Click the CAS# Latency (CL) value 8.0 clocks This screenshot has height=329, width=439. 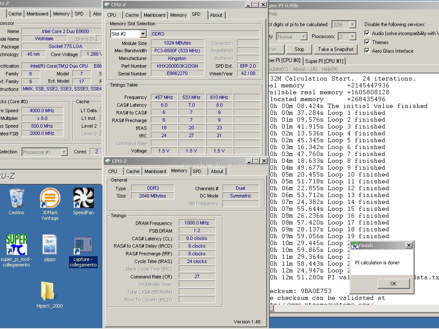click(x=197, y=238)
